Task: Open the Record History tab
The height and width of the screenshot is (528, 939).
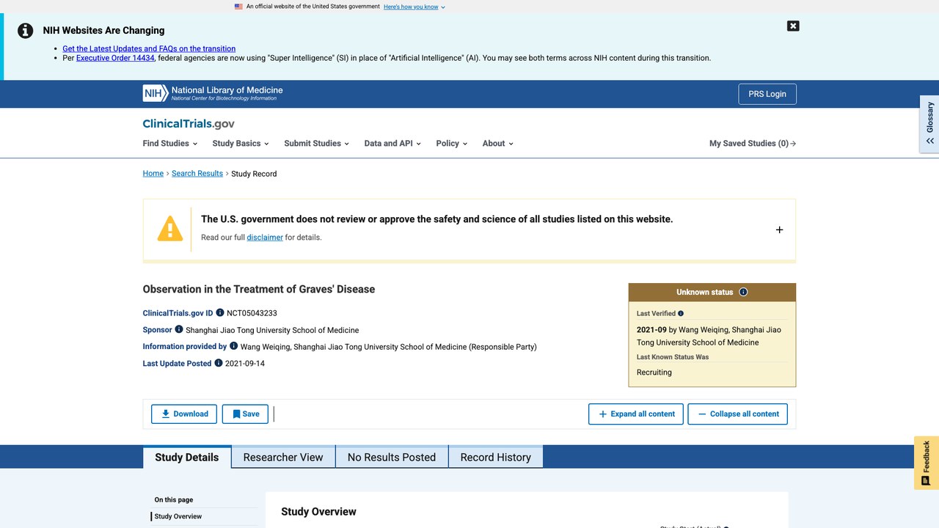Action: 496,457
